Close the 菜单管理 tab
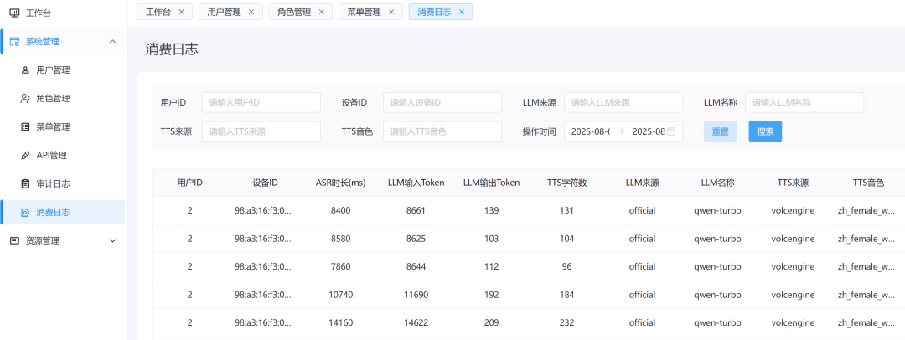The height and width of the screenshot is (340, 905). [x=391, y=12]
